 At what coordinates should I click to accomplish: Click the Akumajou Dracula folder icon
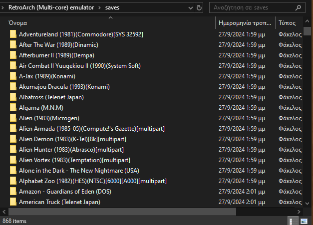[x=13, y=87]
